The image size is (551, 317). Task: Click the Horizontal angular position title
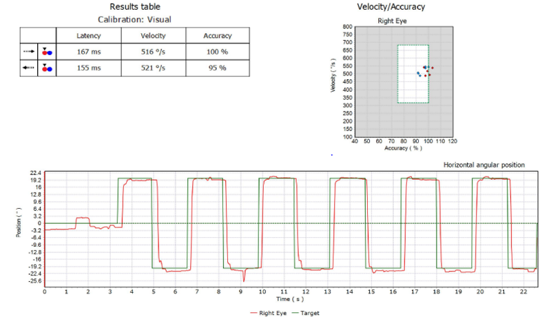point(484,165)
